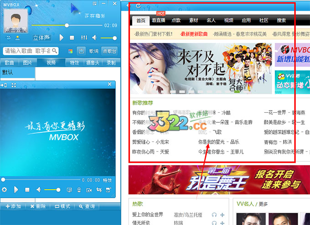Dock the video window with arrow icon
The height and width of the screenshot is (225, 310).
tap(4, 85)
